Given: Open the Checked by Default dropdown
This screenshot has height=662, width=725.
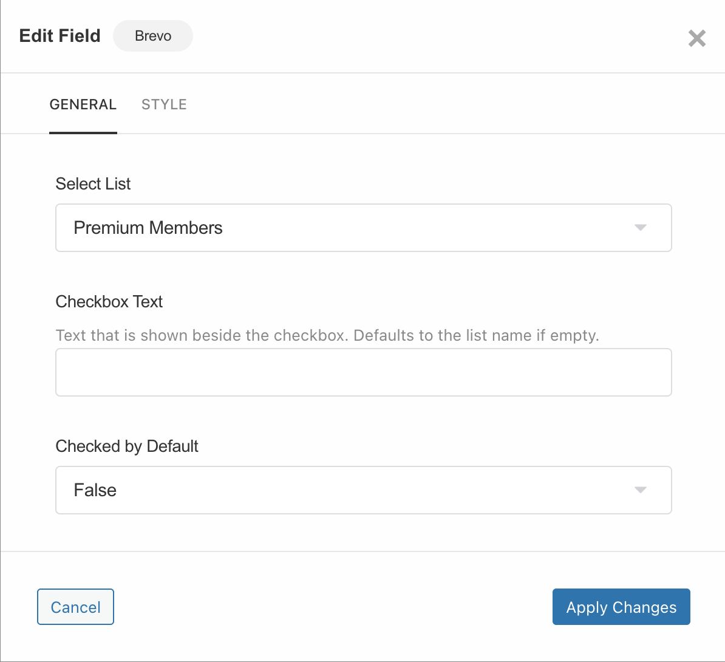Looking at the screenshot, I should point(363,490).
